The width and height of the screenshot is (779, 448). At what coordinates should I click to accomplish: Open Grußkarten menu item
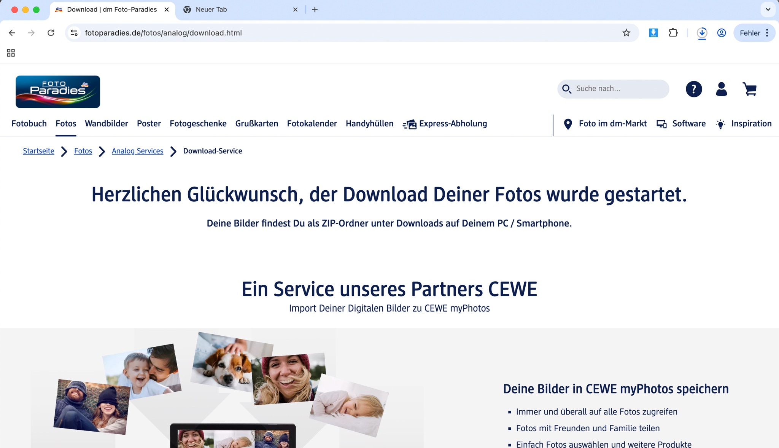pos(257,124)
